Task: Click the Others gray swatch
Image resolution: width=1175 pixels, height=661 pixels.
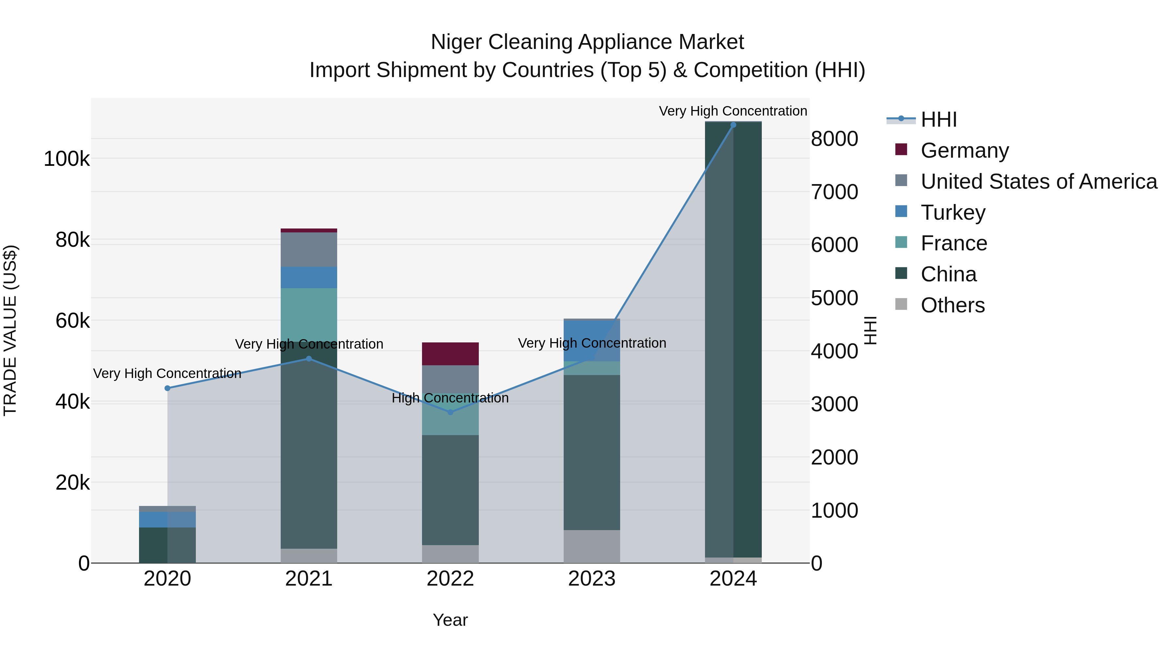Action: pyautogui.click(x=901, y=304)
